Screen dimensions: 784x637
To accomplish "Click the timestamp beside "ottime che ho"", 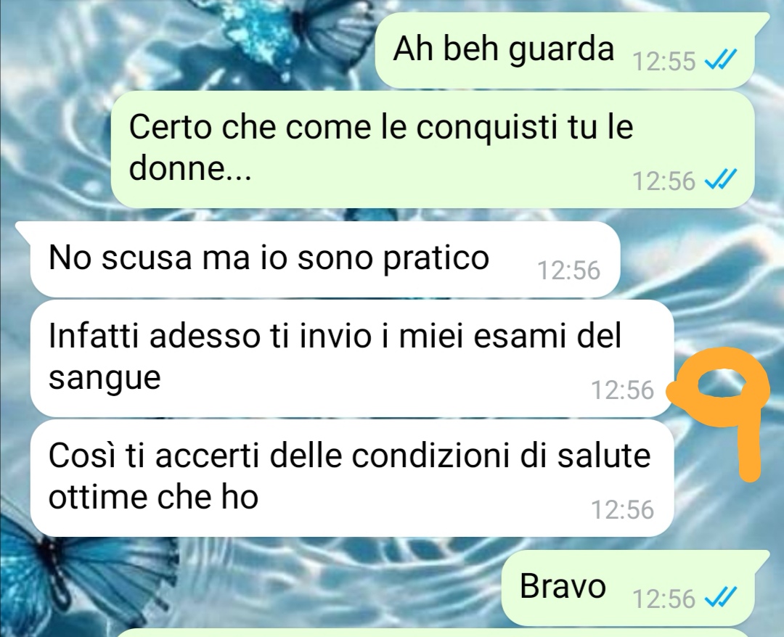I will tap(623, 509).
